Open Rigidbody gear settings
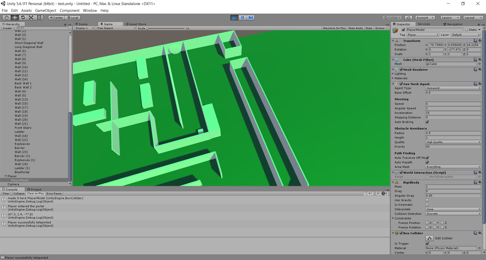The width and height of the screenshot is (486, 260). coord(480,182)
